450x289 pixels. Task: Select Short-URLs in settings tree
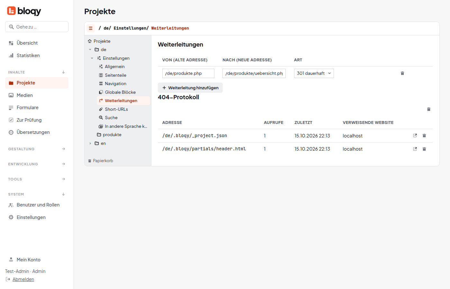point(123,109)
